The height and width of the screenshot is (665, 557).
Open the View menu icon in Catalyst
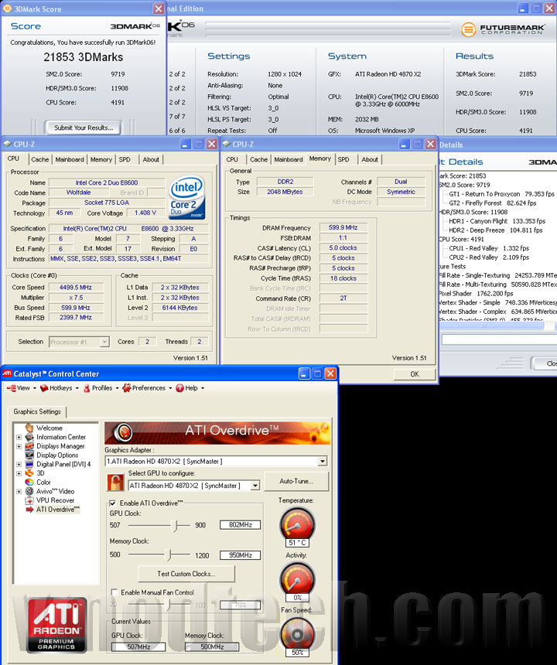pos(12,388)
